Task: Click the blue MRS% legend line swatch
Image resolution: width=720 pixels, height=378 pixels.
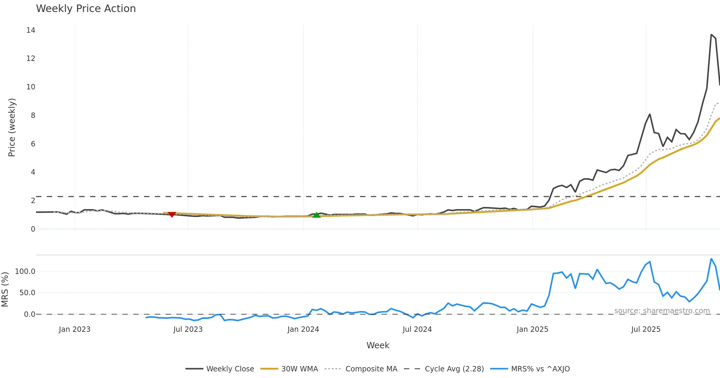Action: (x=499, y=369)
